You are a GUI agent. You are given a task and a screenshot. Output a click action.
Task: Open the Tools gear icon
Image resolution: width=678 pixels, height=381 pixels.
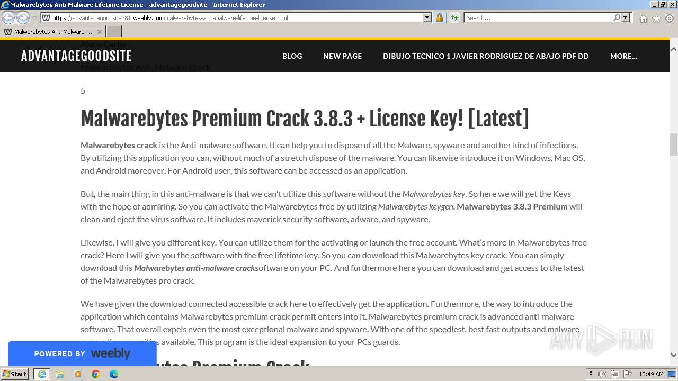[x=670, y=19]
